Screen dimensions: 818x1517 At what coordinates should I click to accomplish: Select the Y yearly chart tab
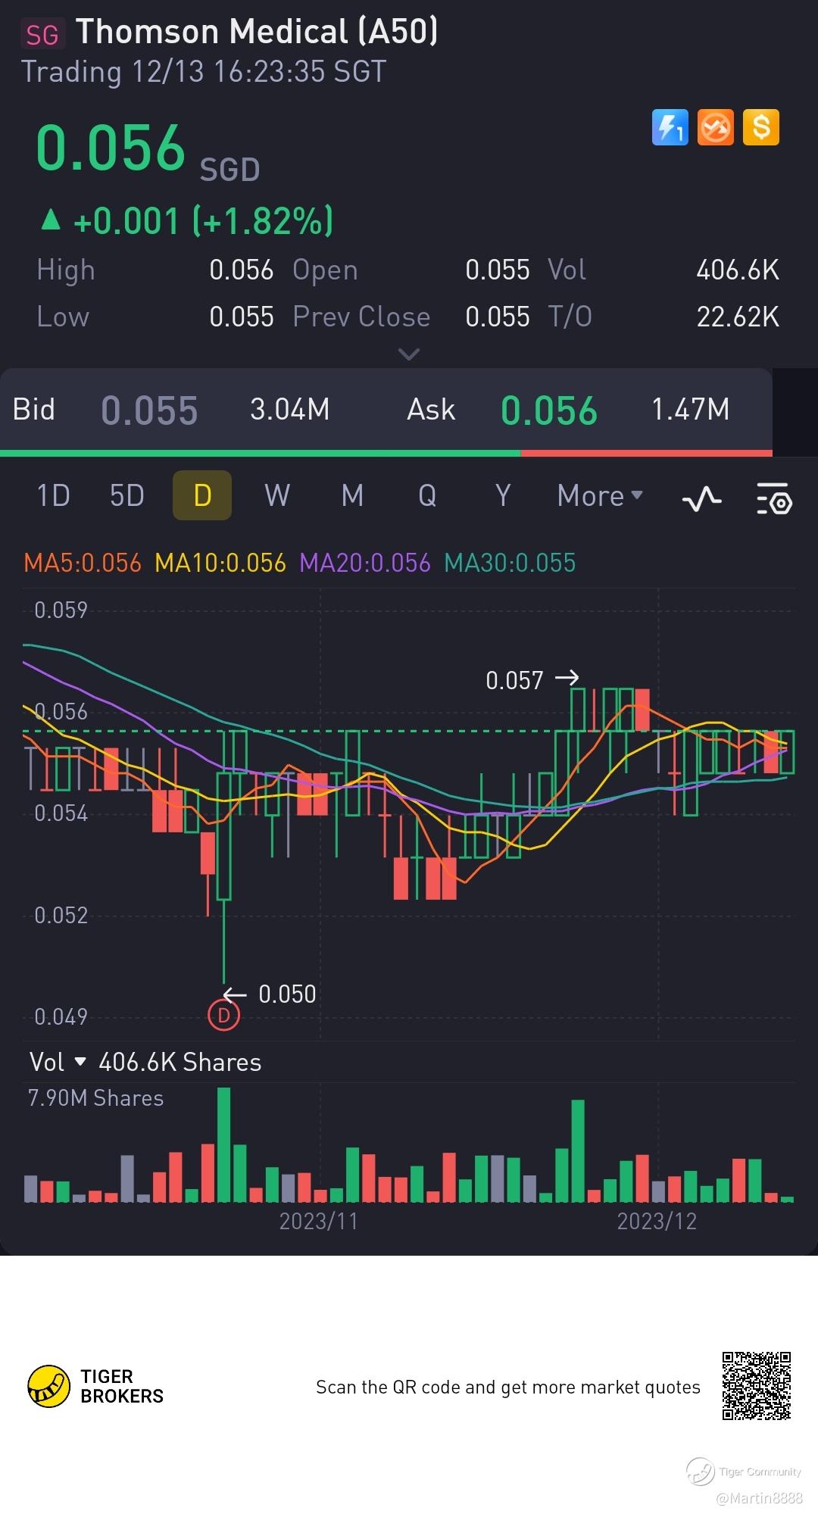pyautogui.click(x=503, y=496)
